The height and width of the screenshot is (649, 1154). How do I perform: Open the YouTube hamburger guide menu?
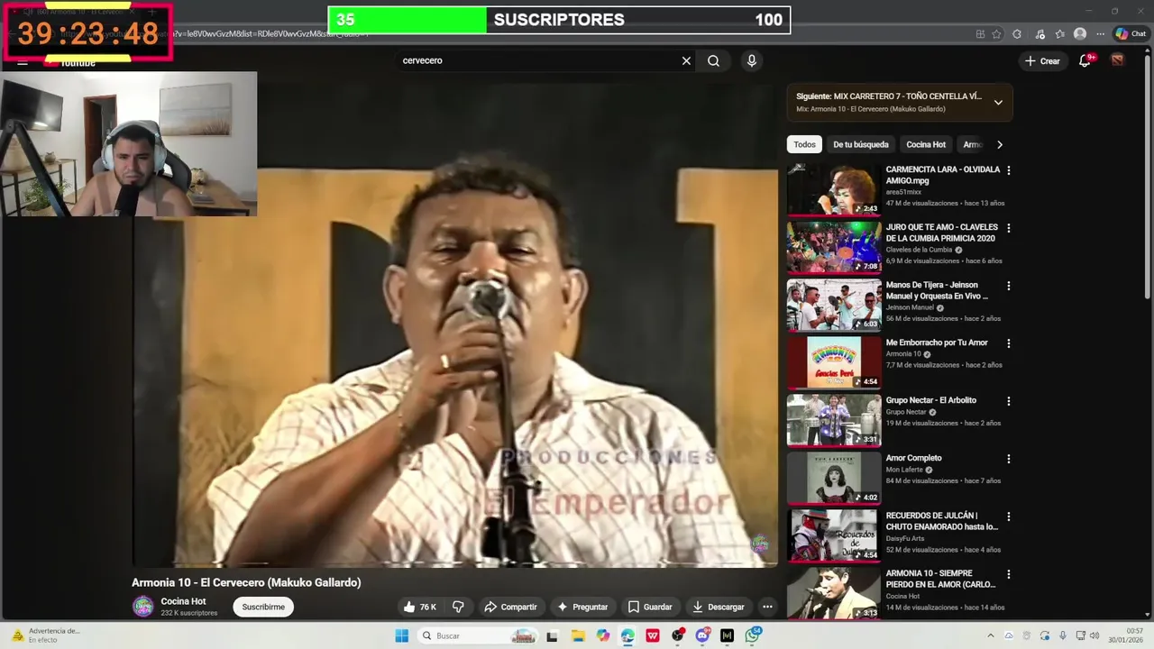tap(23, 62)
